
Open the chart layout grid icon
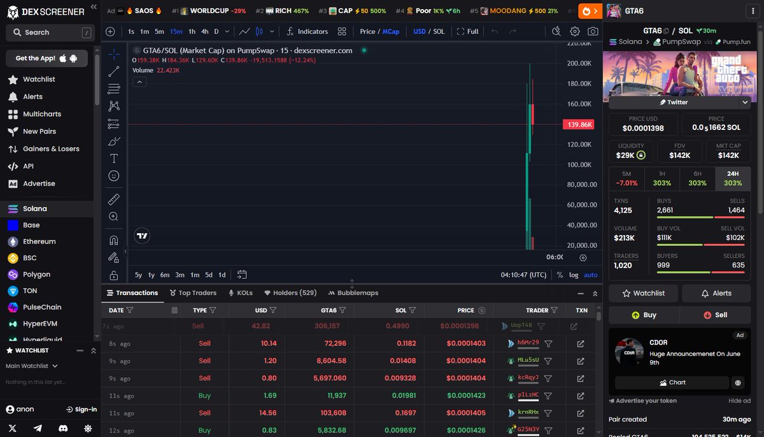[x=342, y=31]
